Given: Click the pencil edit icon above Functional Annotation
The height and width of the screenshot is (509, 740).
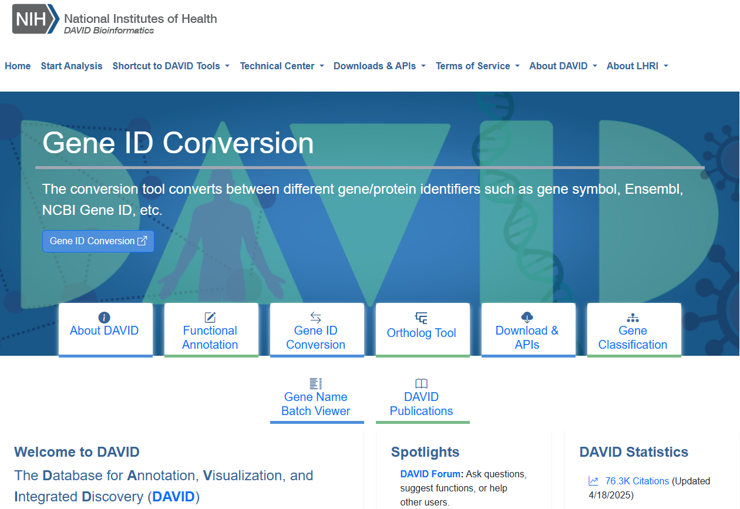Looking at the screenshot, I should click(x=210, y=318).
